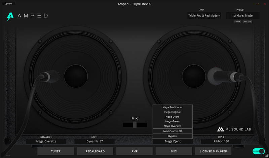
Task: Click the MIX slider handle
Action: pyautogui.click(x=135, y=125)
